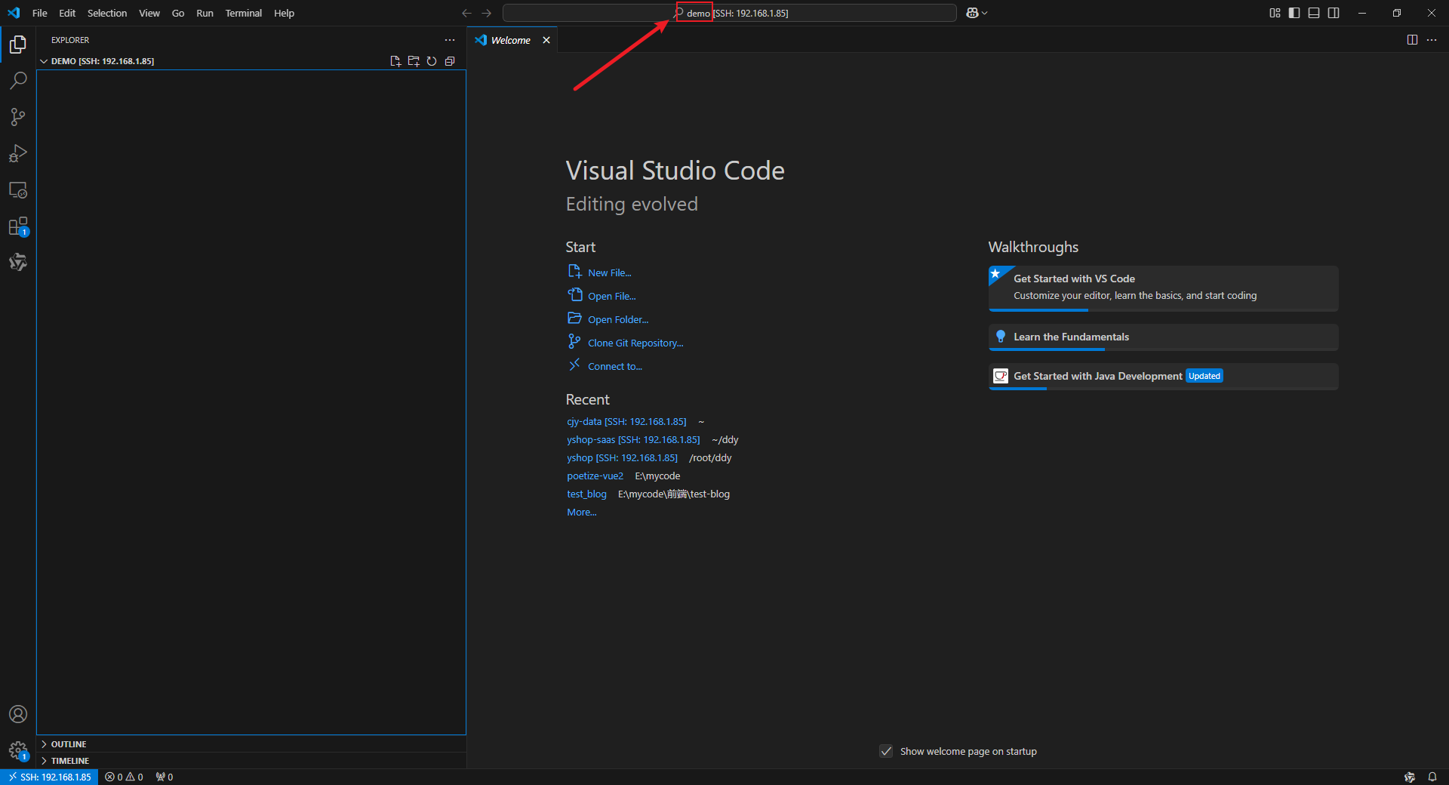
Task: Open the Manage gear icon
Action: click(x=18, y=750)
